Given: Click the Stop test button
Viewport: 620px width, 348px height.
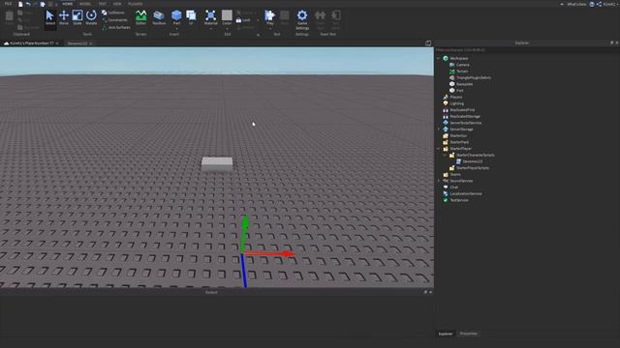Looking at the screenshot, I should [x=284, y=17].
